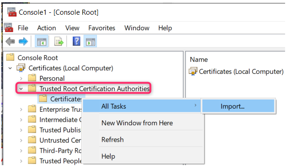Click the Export List toolbar icon
The image size is (286, 167).
[x=59, y=42]
